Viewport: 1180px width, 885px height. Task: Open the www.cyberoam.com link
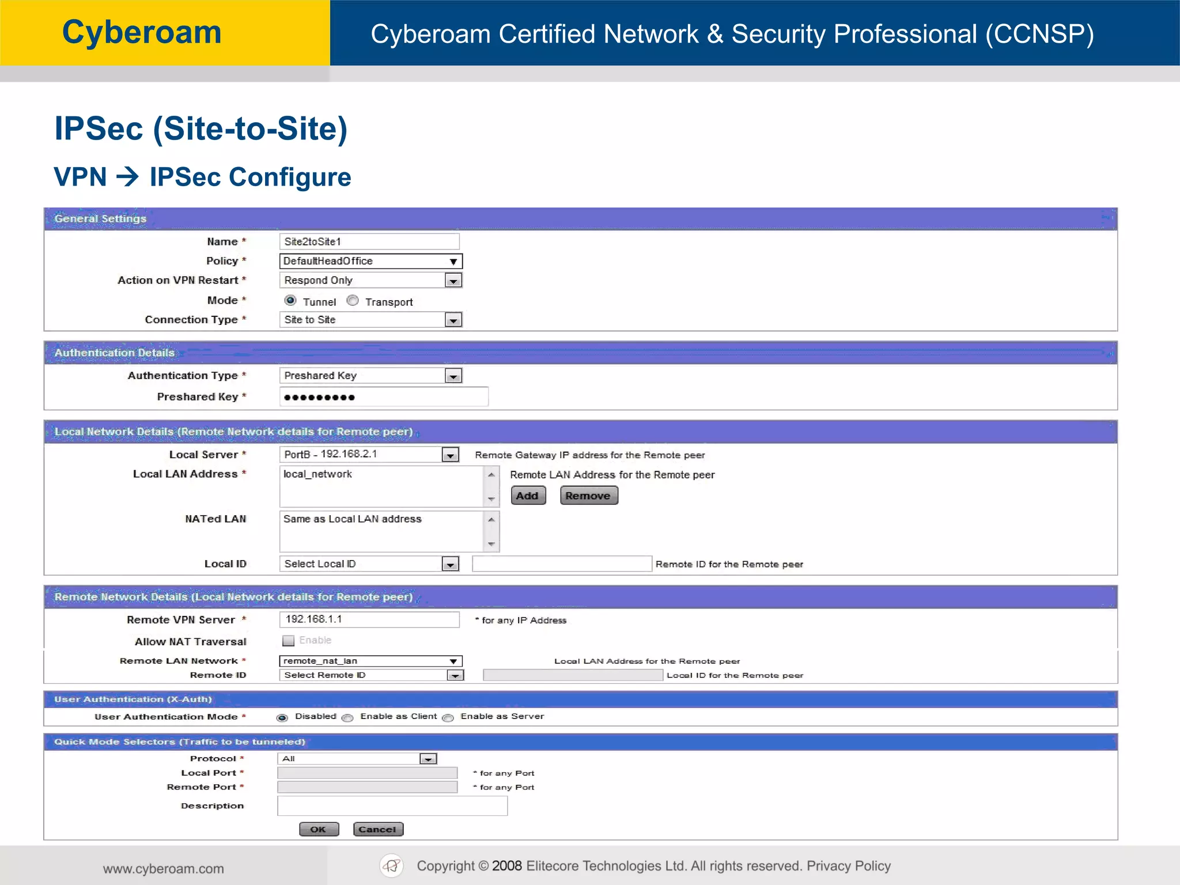(x=164, y=868)
